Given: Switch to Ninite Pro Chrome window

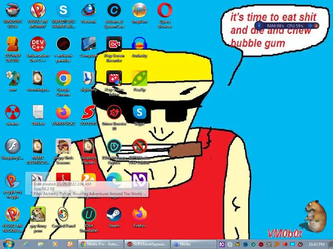Looking at the screenshot, I should (100, 244).
